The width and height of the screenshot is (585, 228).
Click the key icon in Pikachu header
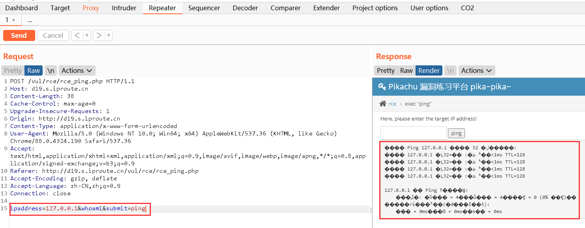coord(382,87)
